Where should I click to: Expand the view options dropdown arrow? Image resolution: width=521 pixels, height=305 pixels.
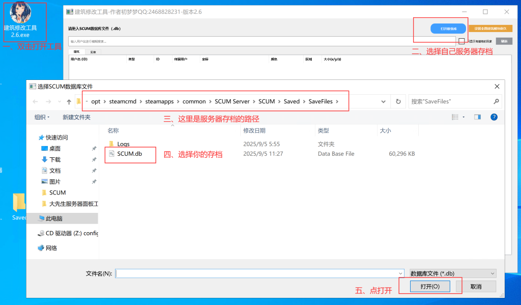point(464,117)
